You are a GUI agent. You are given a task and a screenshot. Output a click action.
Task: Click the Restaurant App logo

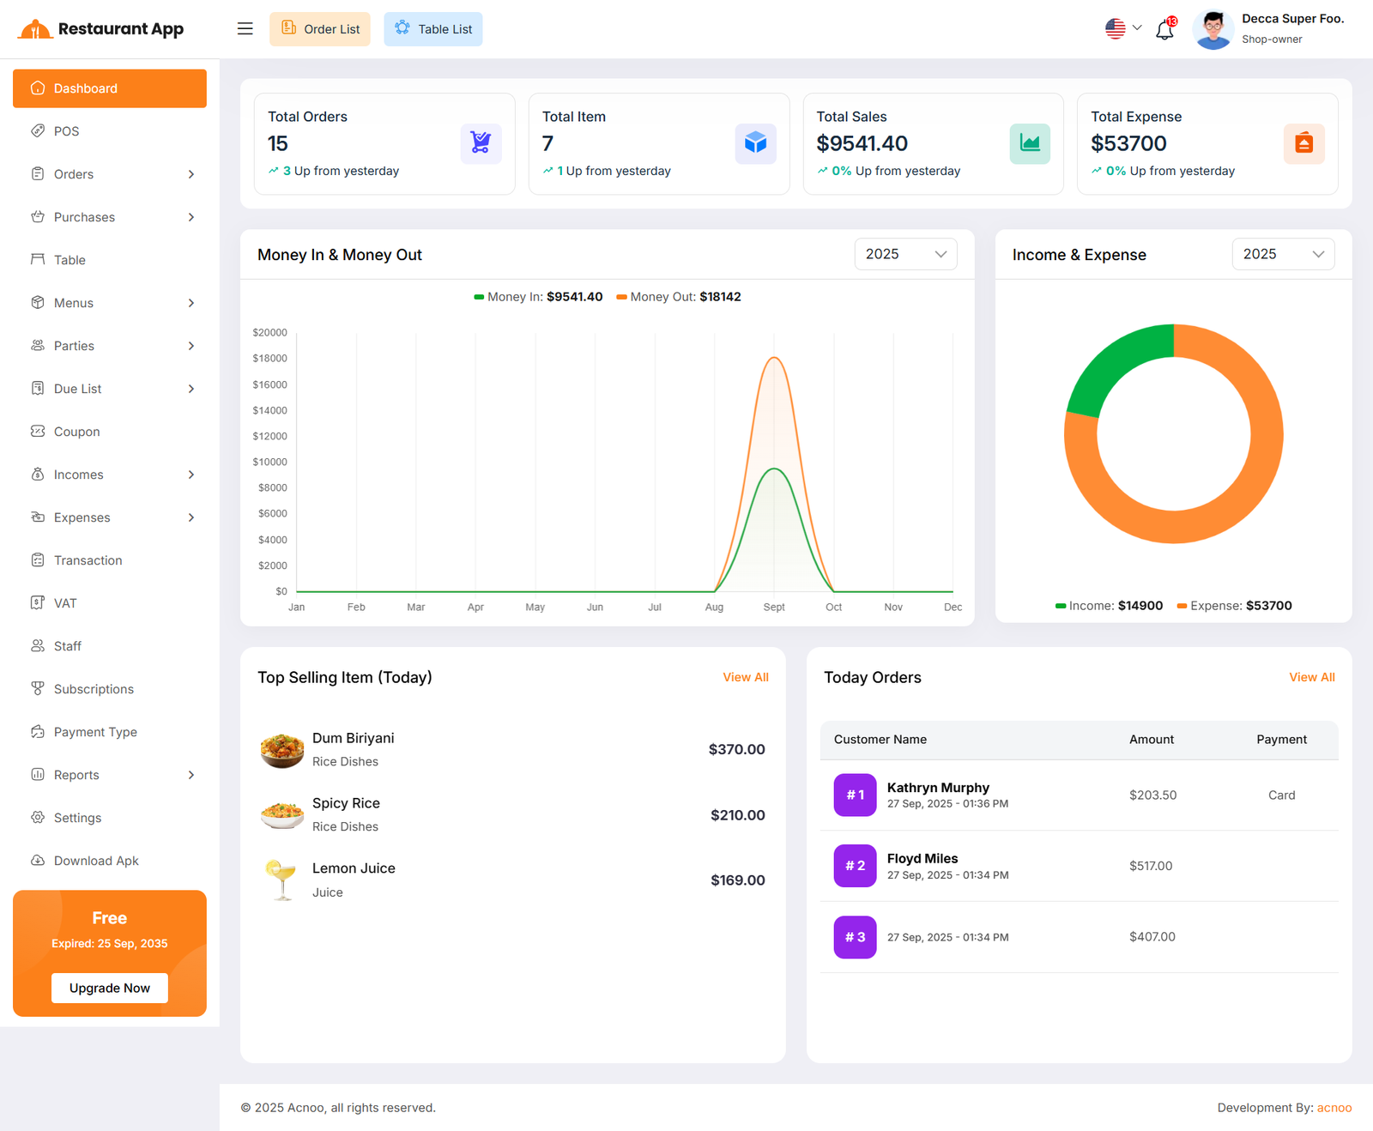(101, 29)
